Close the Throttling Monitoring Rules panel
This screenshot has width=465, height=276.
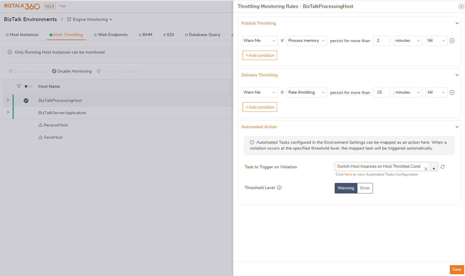point(461,6)
